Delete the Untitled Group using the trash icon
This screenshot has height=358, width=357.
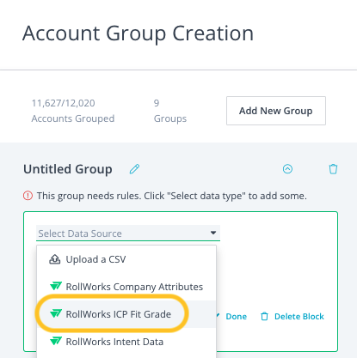pyautogui.click(x=333, y=169)
